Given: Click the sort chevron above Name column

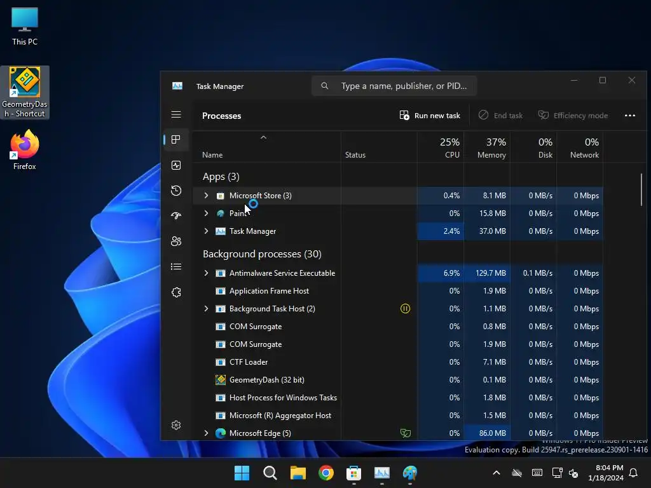Looking at the screenshot, I should 263,137.
